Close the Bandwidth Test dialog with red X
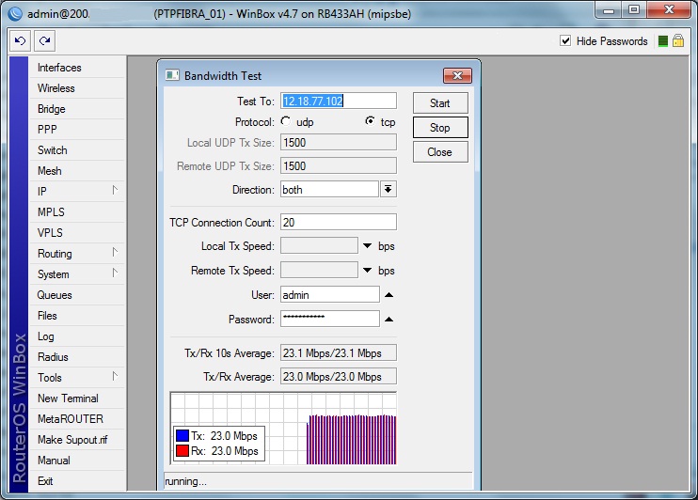The image size is (698, 500). pyautogui.click(x=457, y=75)
